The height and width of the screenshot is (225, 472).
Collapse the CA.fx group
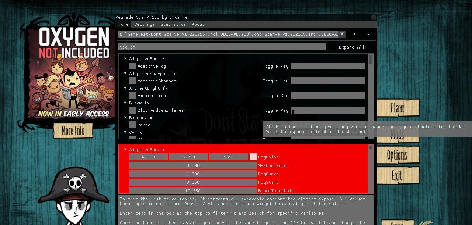click(125, 132)
